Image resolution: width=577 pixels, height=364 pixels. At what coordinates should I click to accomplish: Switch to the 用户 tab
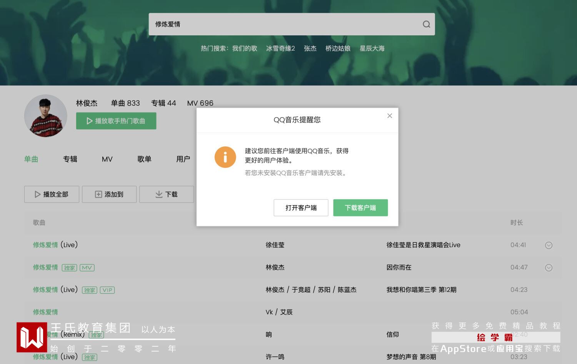click(183, 159)
